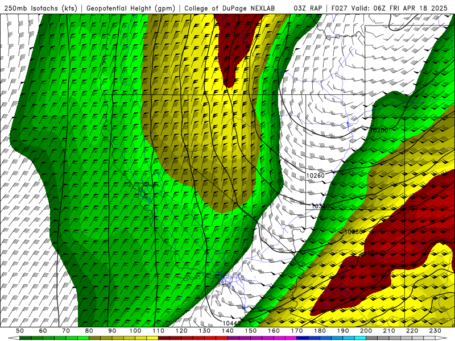Click the 140 value on the color scale
This screenshot has width=455, height=341.
coord(227,331)
